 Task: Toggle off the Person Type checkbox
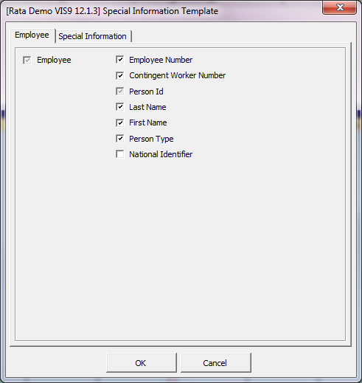pos(119,139)
